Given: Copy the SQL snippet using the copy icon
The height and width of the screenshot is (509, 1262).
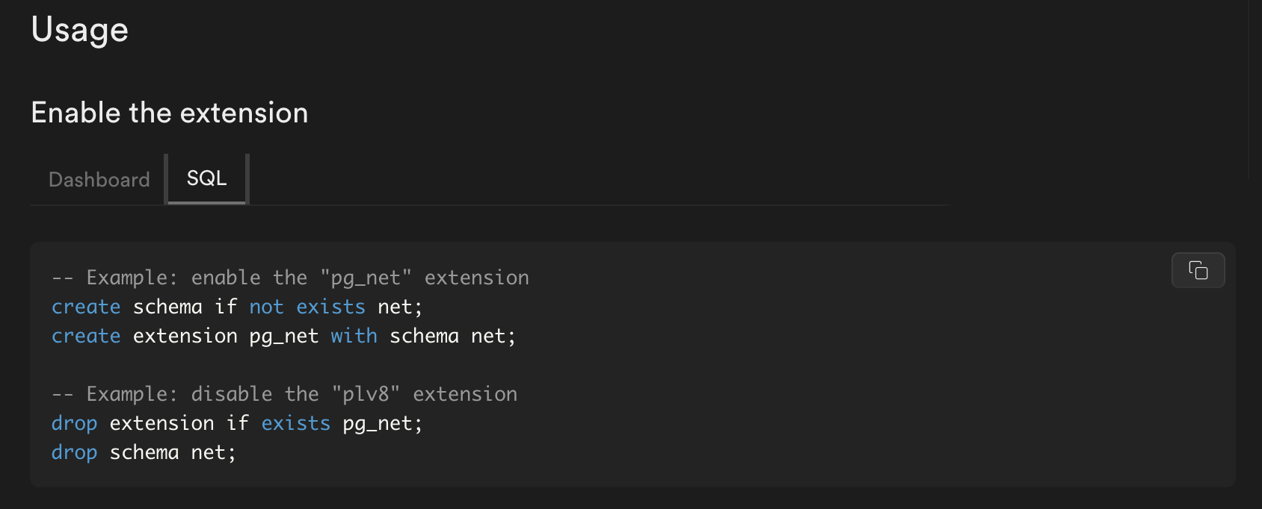Looking at the screenshot, I should [1198, 270].
